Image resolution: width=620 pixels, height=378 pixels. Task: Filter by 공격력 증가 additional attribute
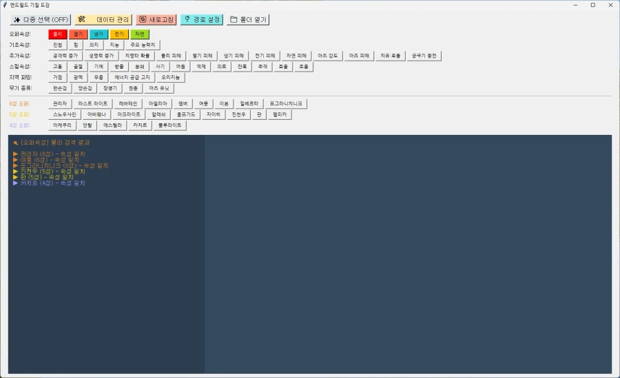(x=65, y=56)
